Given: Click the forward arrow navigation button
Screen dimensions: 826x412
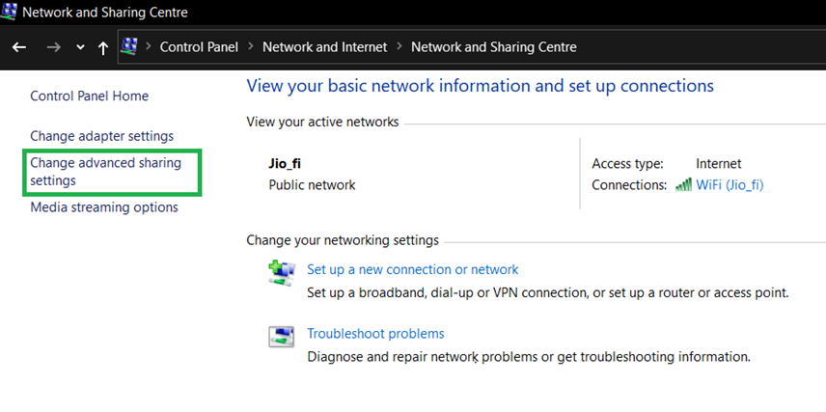Looking at the screenshot, I should tap(53, 47).
